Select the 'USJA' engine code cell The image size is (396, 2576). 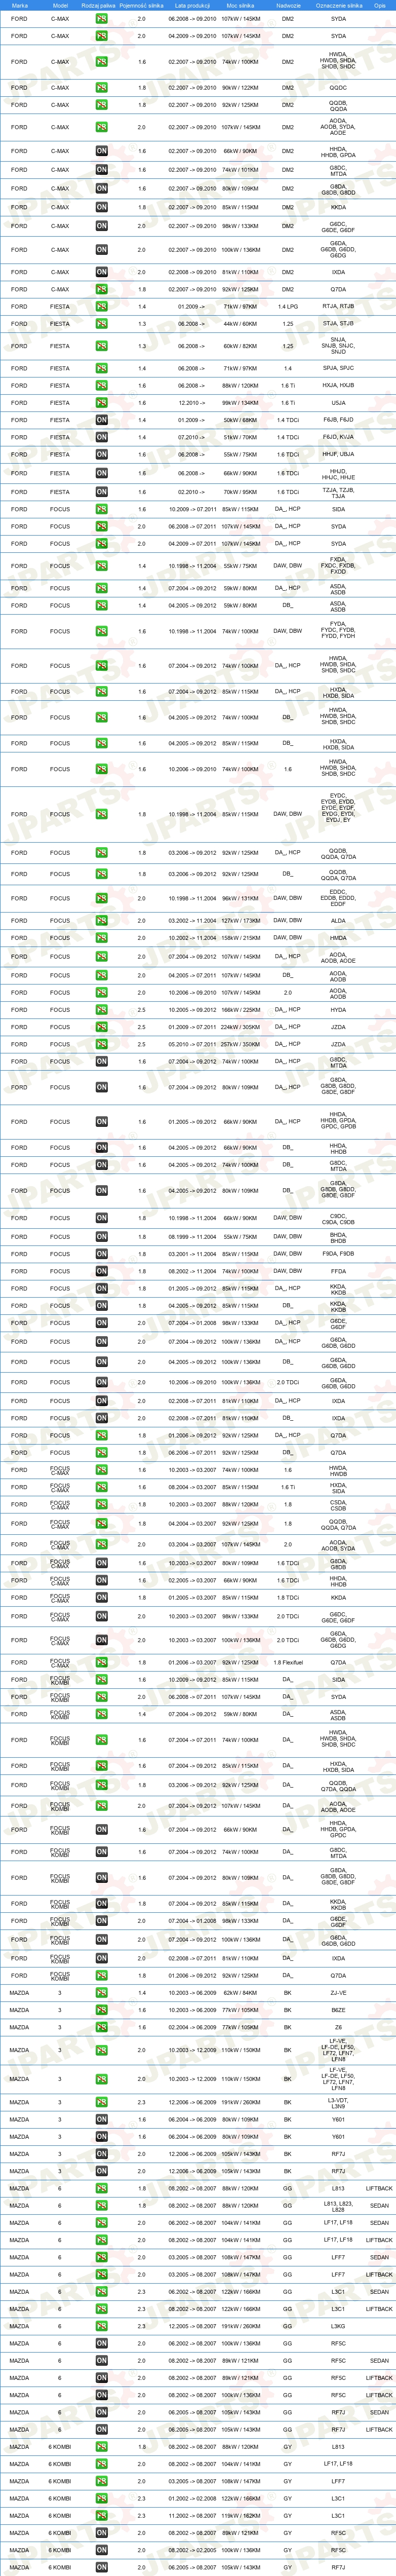[x=338, y=403]
